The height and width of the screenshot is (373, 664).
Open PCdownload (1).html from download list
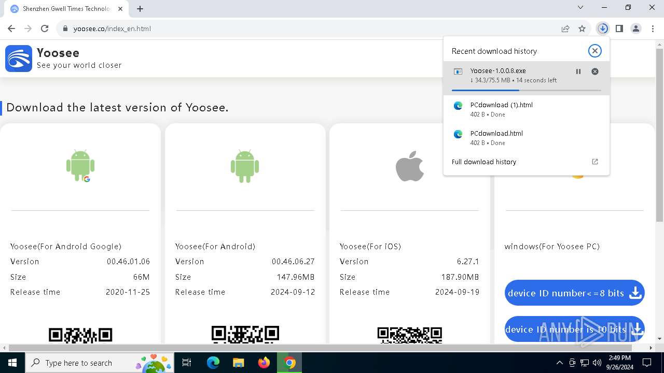click(x=527, y=109)
